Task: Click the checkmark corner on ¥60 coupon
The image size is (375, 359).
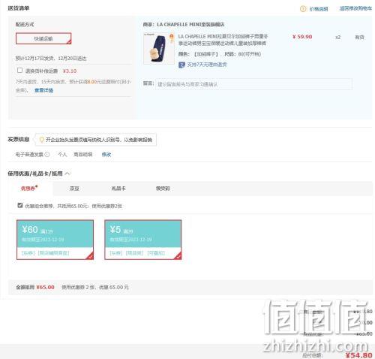Action: point(90,256)
